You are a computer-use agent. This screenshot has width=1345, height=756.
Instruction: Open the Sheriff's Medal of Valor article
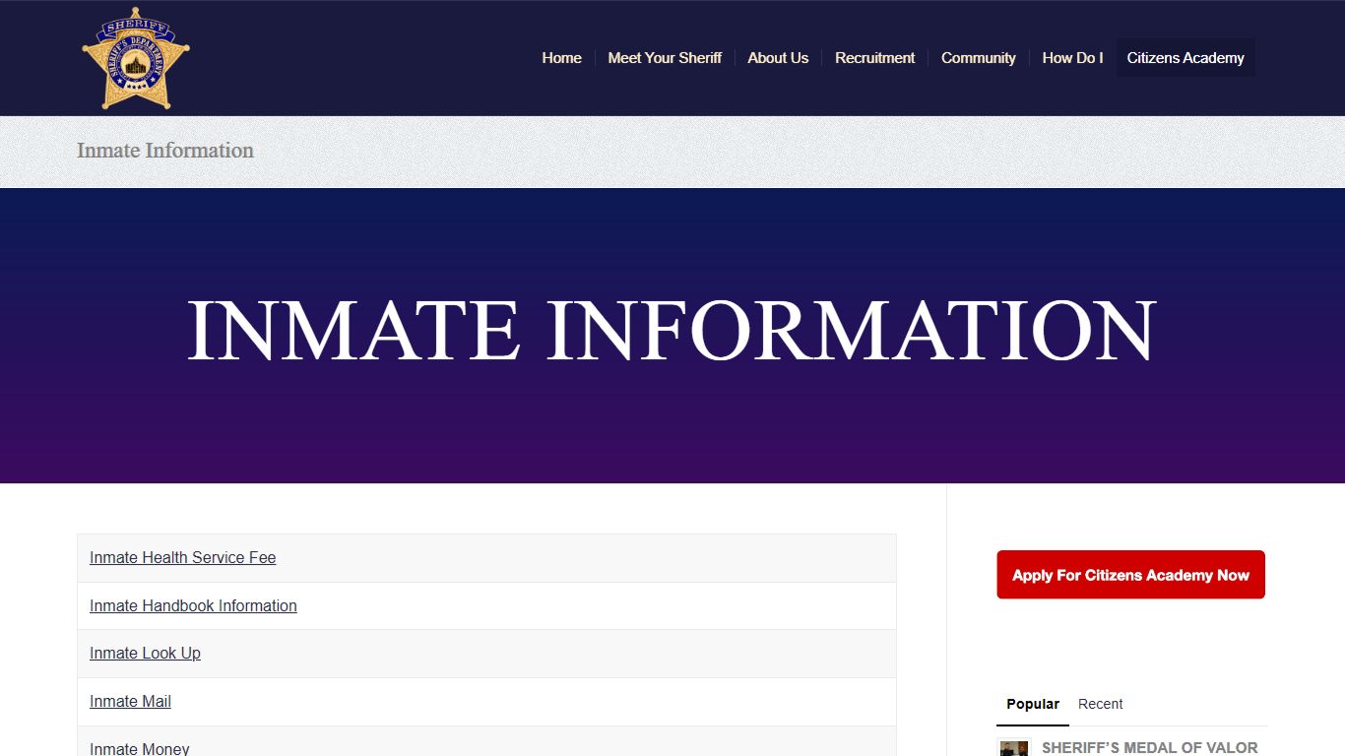1149,748
